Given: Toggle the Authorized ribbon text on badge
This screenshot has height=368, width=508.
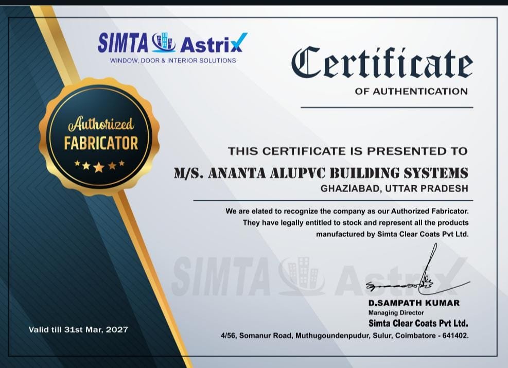Looking at the screenshot, I should tap(101, 124).
